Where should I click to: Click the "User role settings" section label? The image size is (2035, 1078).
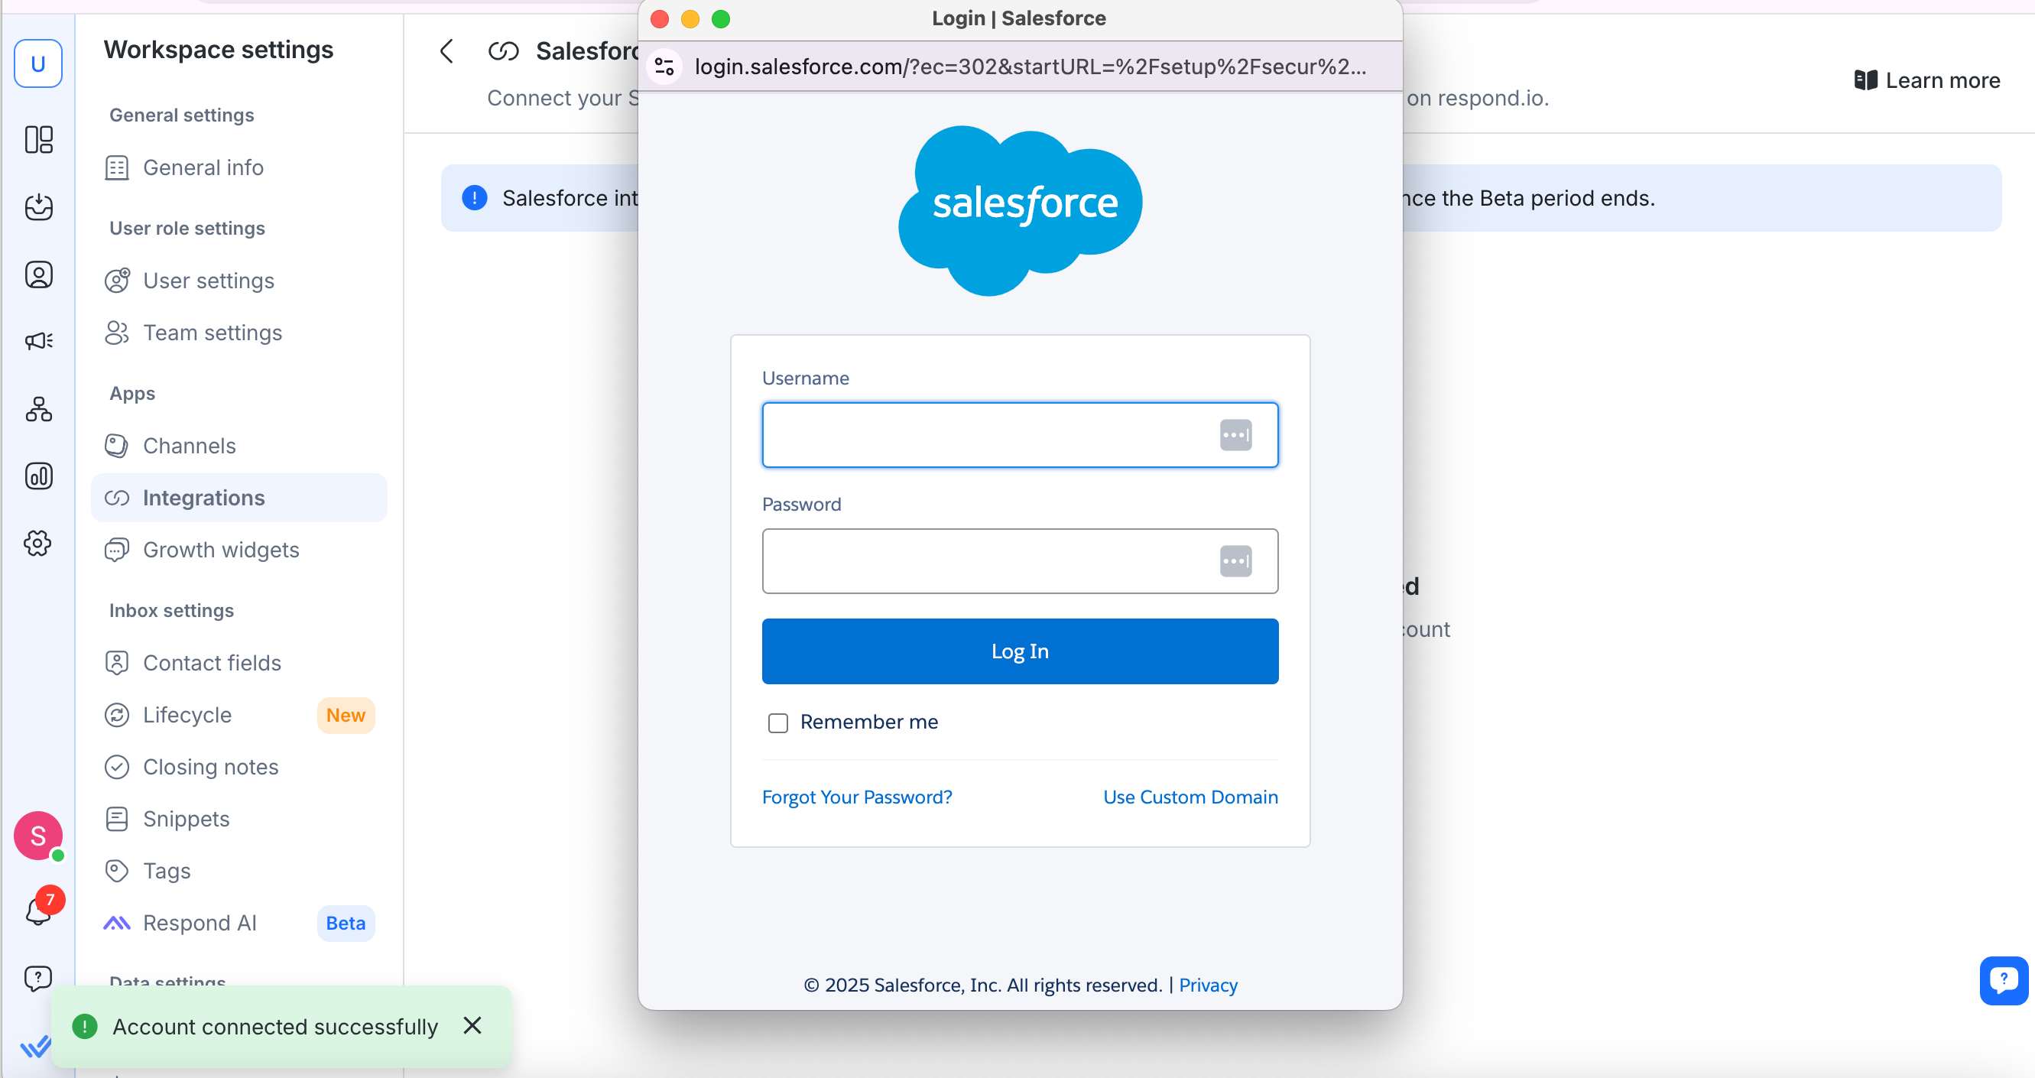(x=187, y=229)
